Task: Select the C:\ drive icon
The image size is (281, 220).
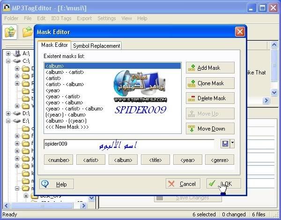Action: [17, 61]
